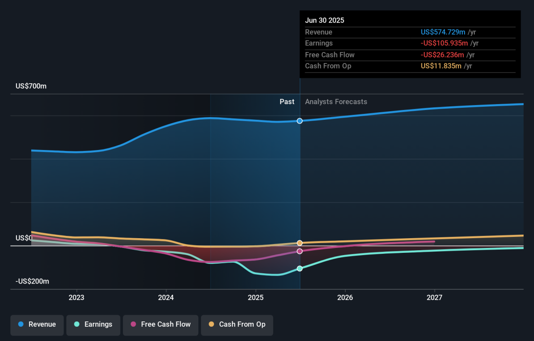Click the teal Earnings legend dot
This screenshot has width=534, height=341.
(77, 325)
